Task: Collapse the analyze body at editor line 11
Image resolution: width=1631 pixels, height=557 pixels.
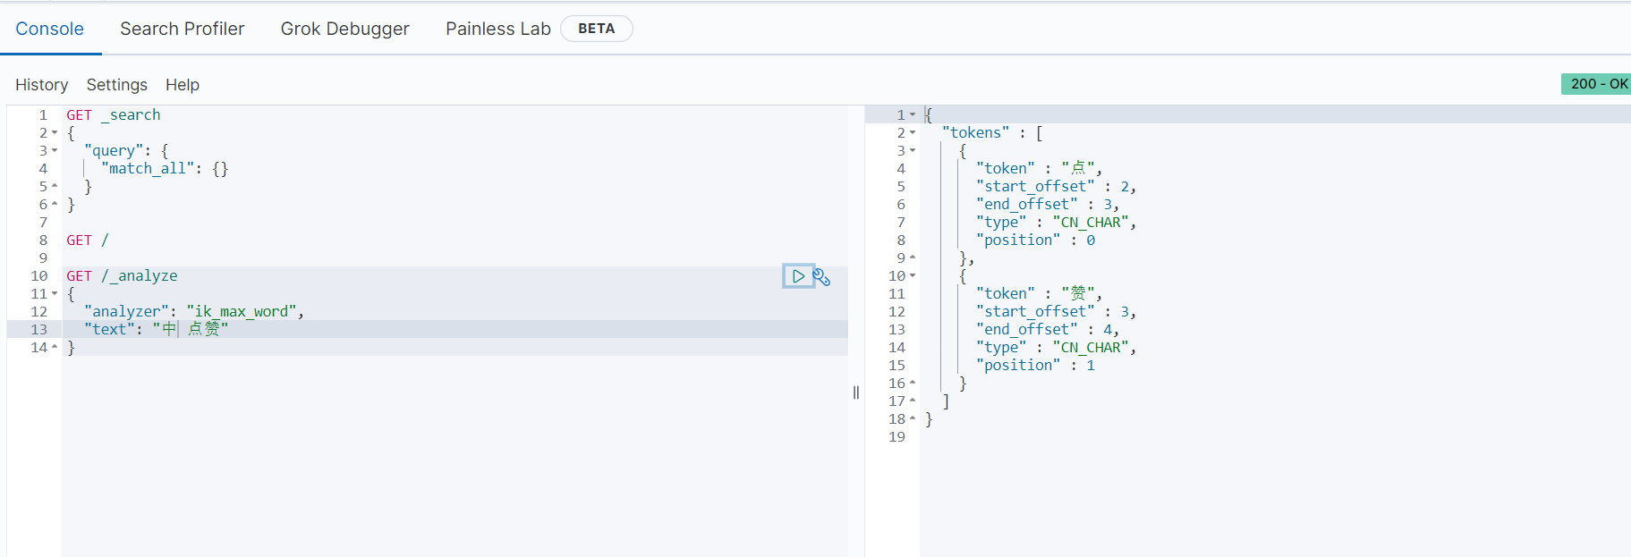Action: [55, 294]
